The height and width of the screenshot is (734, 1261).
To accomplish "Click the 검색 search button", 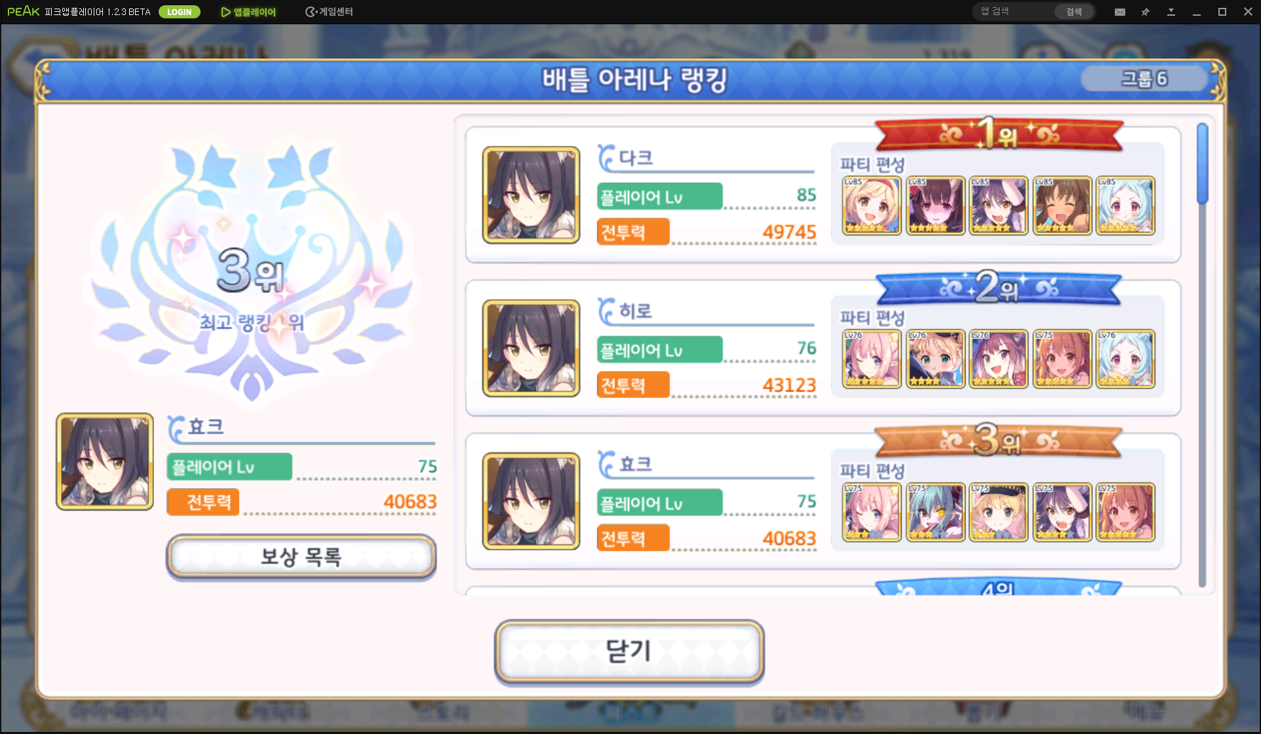I will [1074, 12].
